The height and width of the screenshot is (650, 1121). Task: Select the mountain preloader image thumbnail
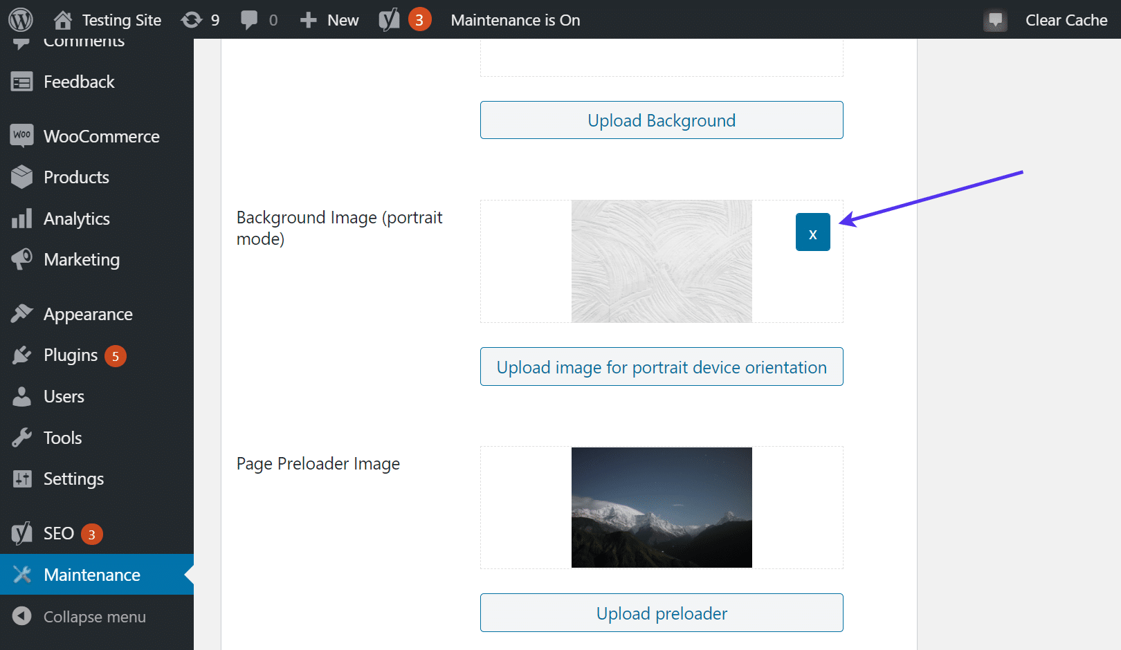(x=661, y=508)
